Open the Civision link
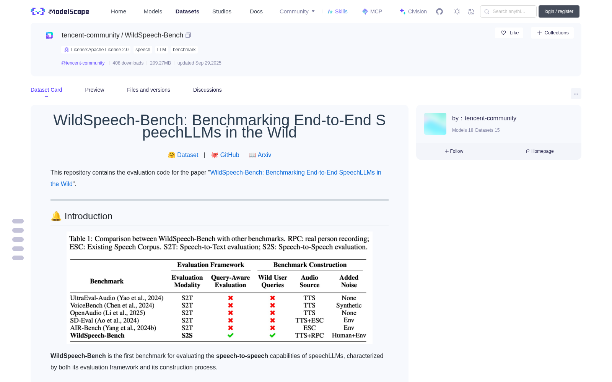Screen dimensions: 612x382 [413, 11]
